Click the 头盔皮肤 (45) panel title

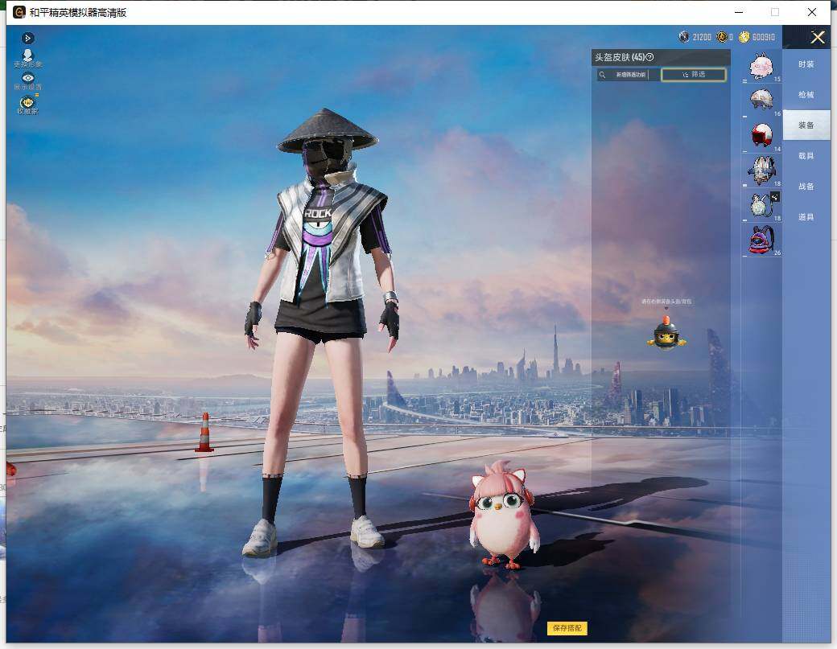(620, 57)
